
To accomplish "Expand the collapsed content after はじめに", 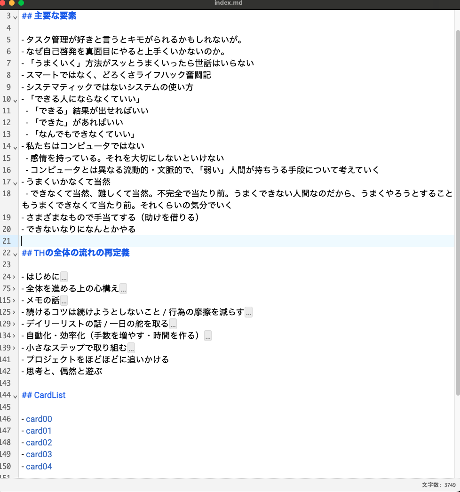I will click(x=63, y=277).
